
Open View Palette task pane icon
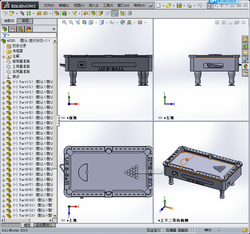pos(245,59)
